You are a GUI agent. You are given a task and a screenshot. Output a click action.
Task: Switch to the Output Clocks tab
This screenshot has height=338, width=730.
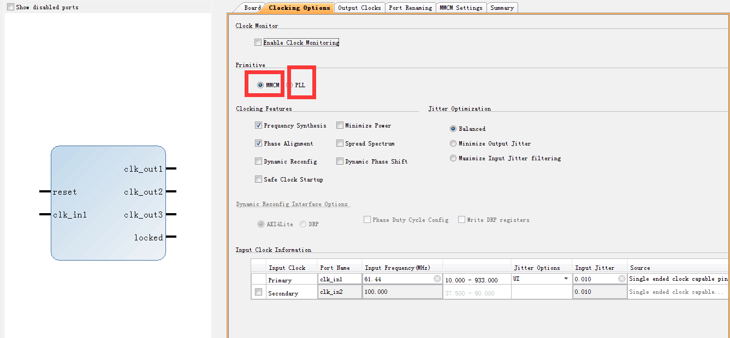[359, 7]
